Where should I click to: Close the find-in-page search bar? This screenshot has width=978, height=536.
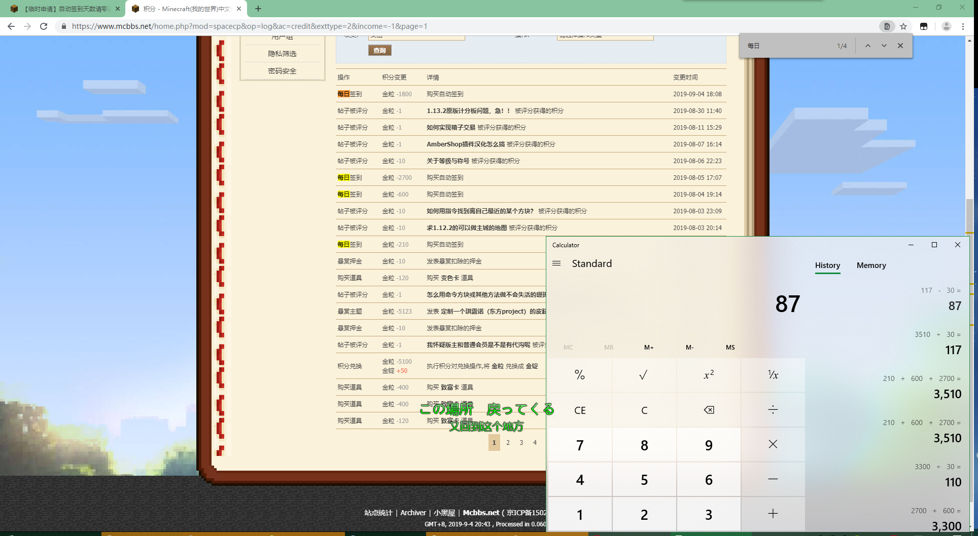(x=900, y=46)
